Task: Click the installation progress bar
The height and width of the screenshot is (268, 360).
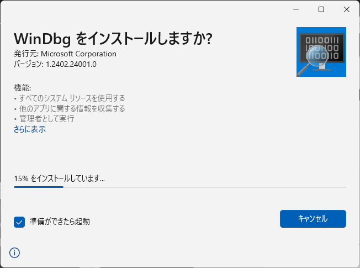Action: [180, 187]
